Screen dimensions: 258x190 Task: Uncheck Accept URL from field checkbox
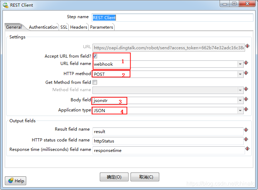point(95,56)
